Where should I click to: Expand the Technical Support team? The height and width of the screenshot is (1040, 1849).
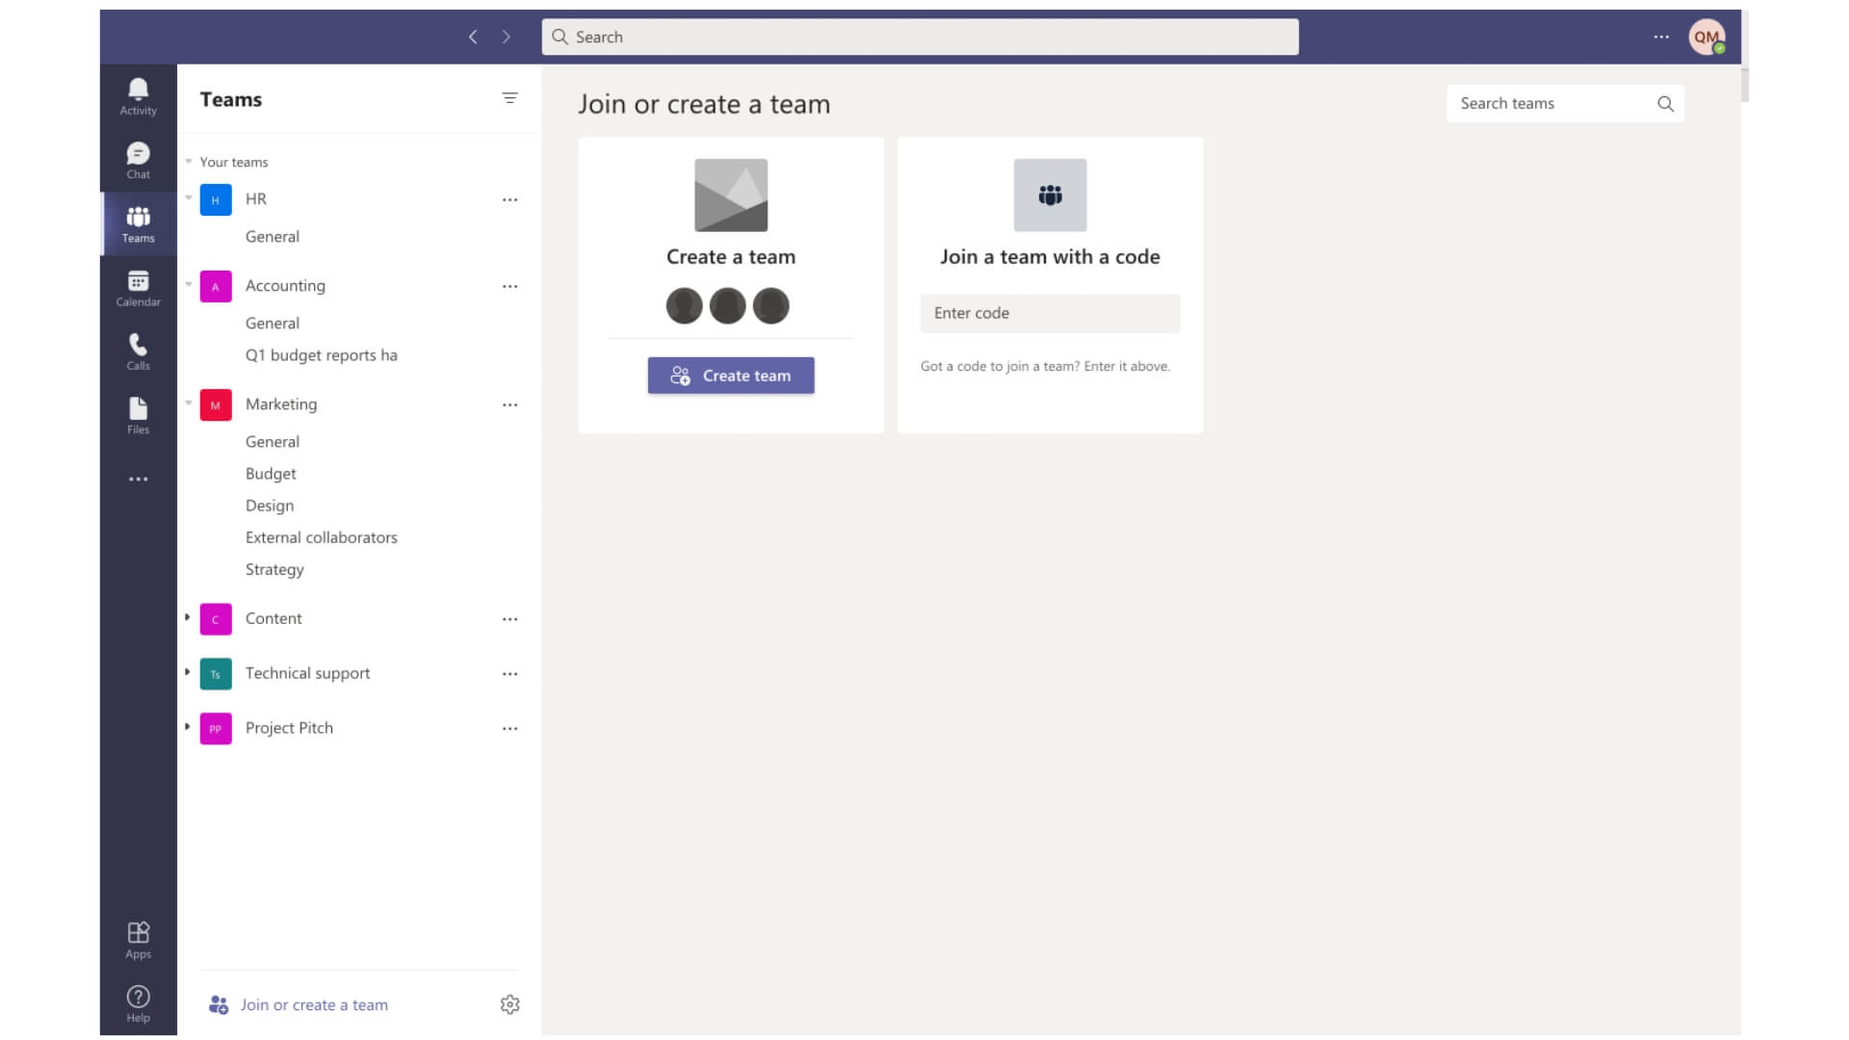[x=187, y=672]
